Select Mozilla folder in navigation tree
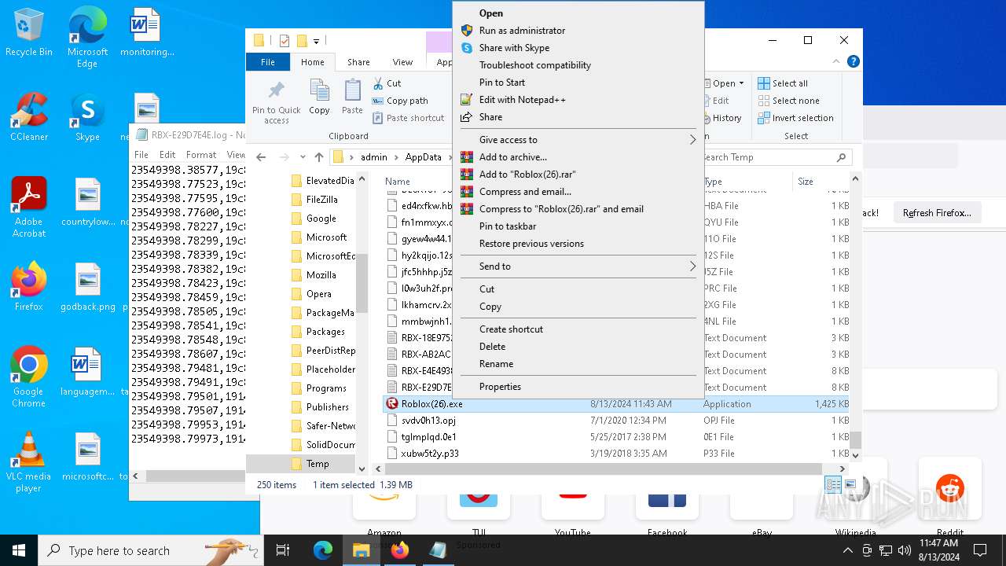The image size is (1006, 566). point(321,275)
